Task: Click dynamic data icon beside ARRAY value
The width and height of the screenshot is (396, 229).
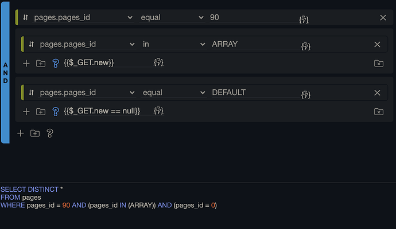Action: point(305,46)
